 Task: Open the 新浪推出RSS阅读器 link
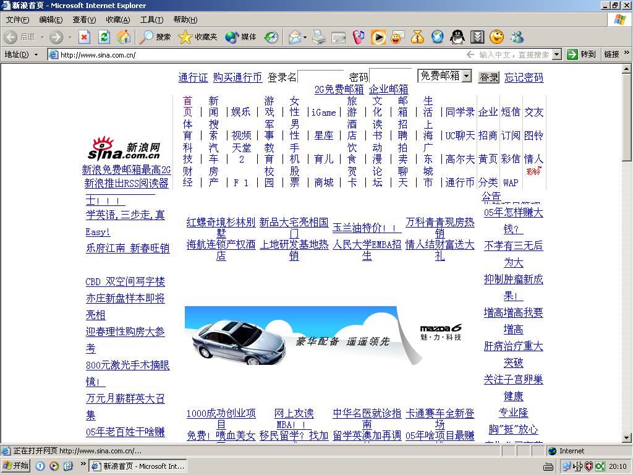[x=126, y=183]
